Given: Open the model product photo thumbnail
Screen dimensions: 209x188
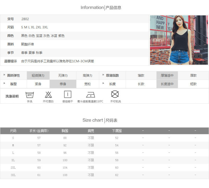Looking at the screenshot, I should pyautogui.click(x=179, y=40).
